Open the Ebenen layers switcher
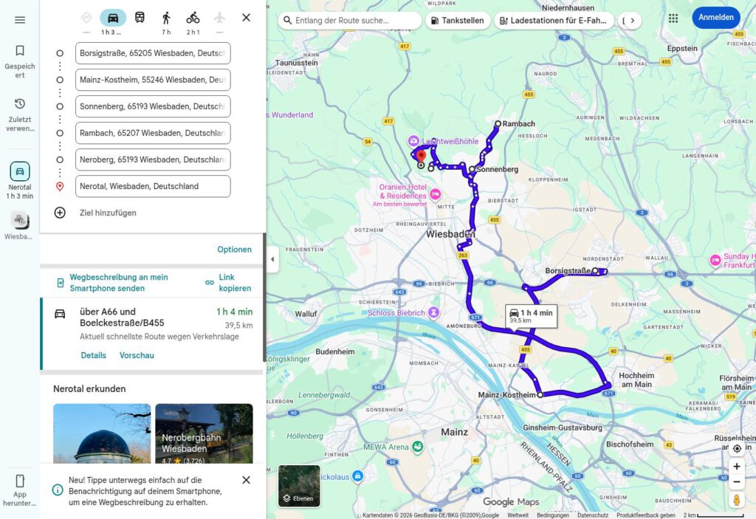 (299, 486)
